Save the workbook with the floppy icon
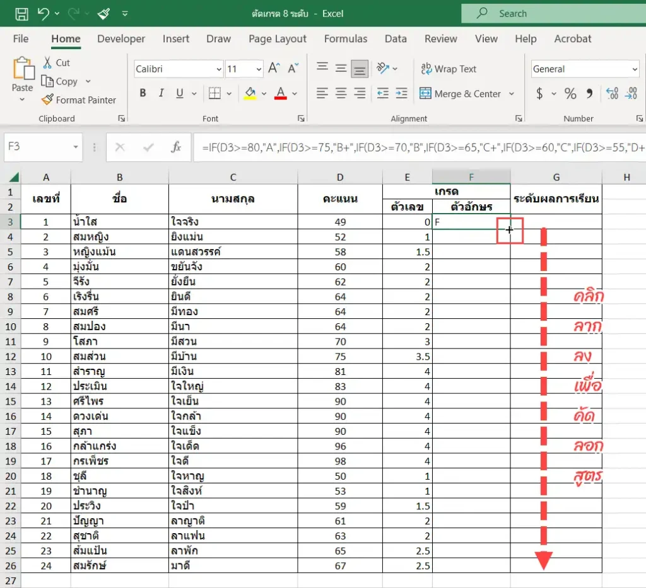The width and height of the screenshot is (646, 588). point(21,14)
